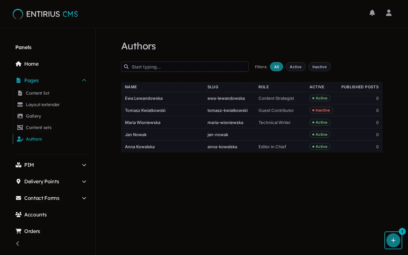Click slug maria-wisniewska
The width and height of the screenshot is (408, 255).
pyautogui.click(x=225, y=122)
